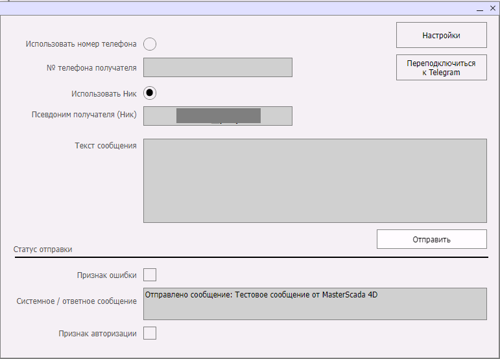Click the 'Псевдоним получателя (Ник)' label text
Image resolution: width=500 pixels, height=359 pixels.
(x=84, y=115)
